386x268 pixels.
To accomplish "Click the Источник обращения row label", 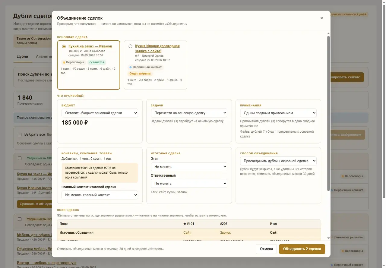I will click(x=77, y=233).
